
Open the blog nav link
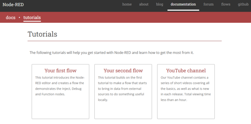pyautogui.click(x=159, y=4)
